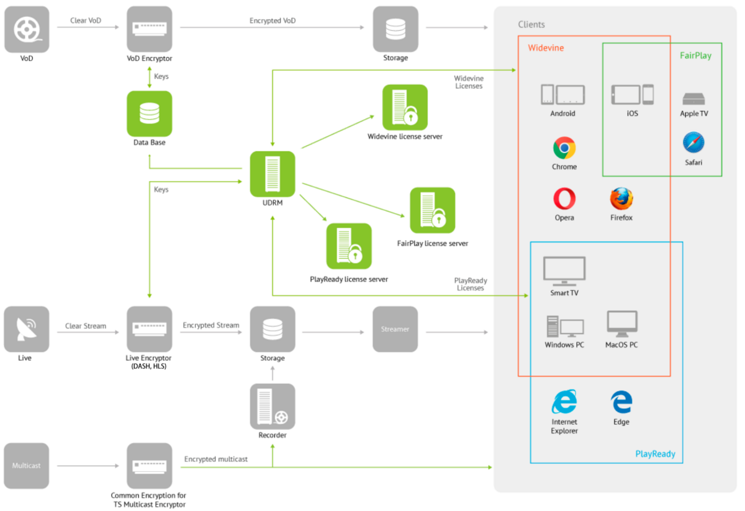Click the Data Base caption text

(x=150, y=143)
